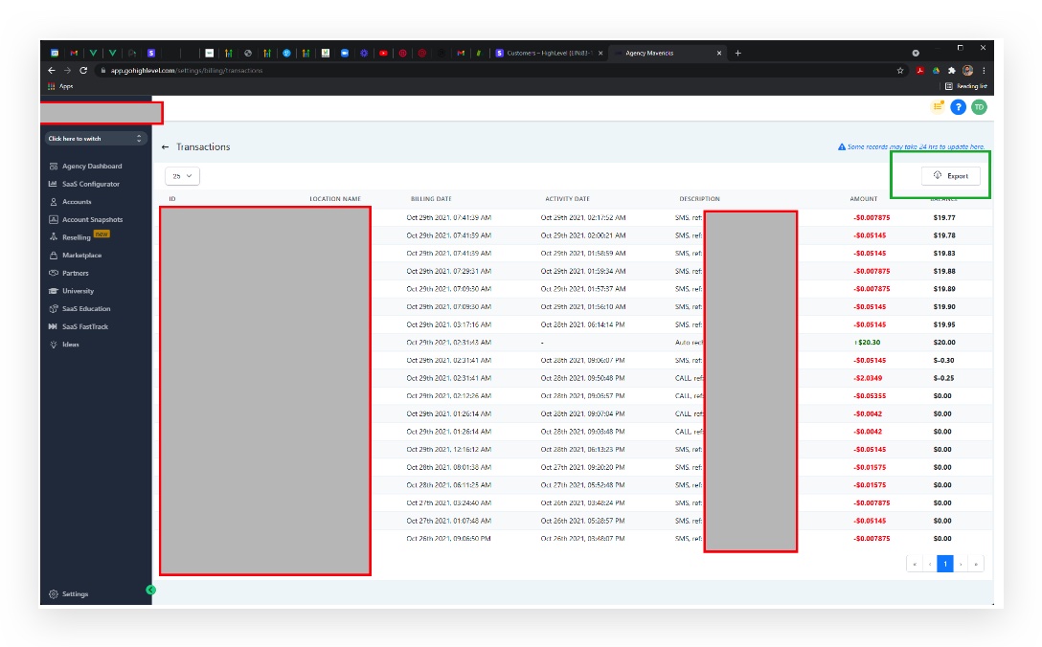
Task: Open the SaaS FastTrack fast-forward icon
Action: (54, 326)
